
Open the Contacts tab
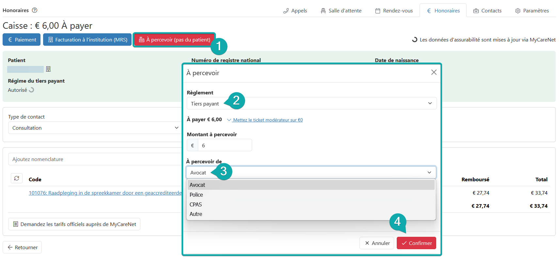coord(487,10)
